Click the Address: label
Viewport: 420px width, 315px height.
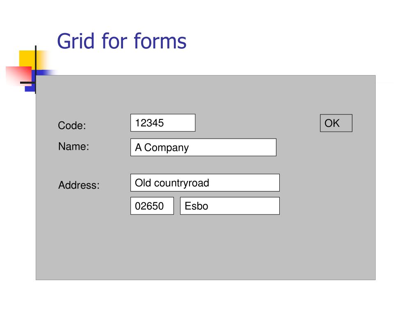[x=79, y=185]
